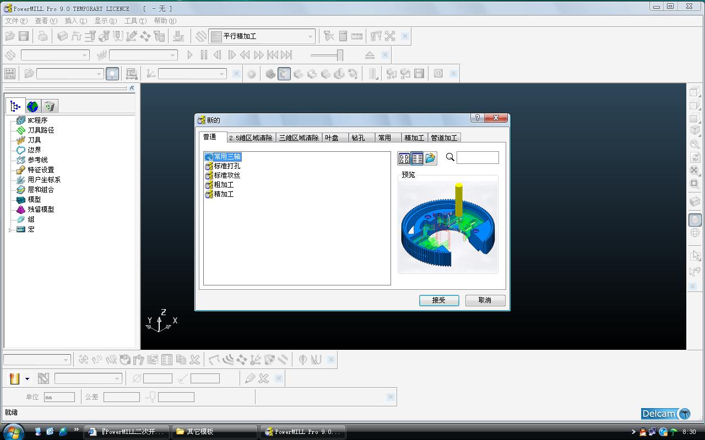
Task: Open the recycle bin tab icon
Action: coord(50,106)
